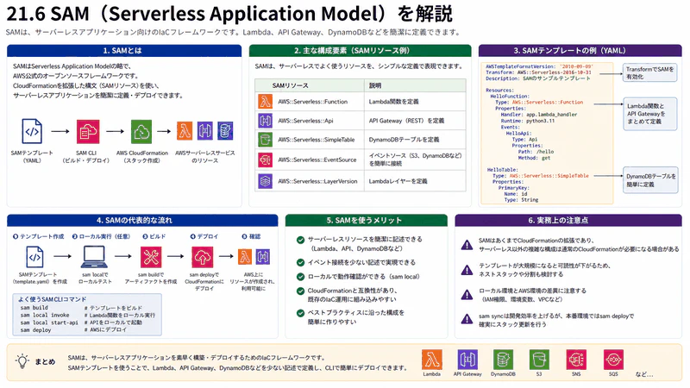Click the callout box DynamoDBテーブルを簡単に定義
This screenshot has height=388, width=690.
click(x=651, y=180)
